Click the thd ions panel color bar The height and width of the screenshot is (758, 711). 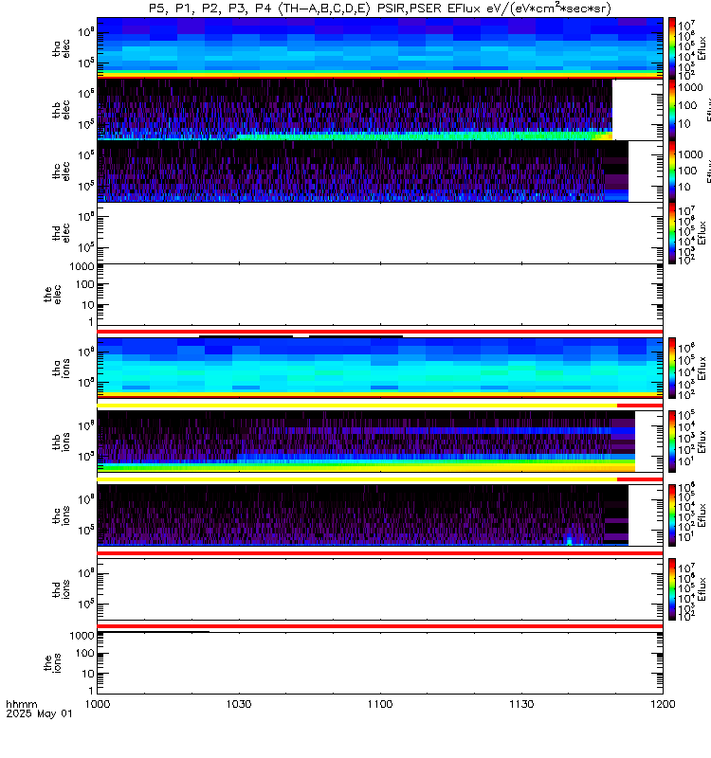[x=672, y=589]
